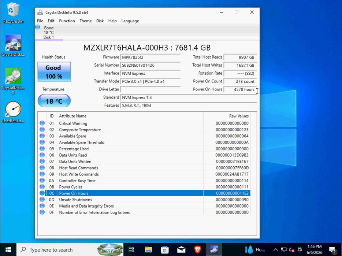
Task: Show hidden system tray icons
Action: click(x=275, y=249)
